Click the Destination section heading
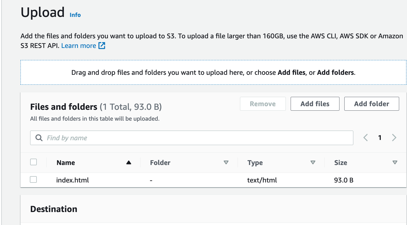Screen dimensions: 407x225 (x=54, y=209)
